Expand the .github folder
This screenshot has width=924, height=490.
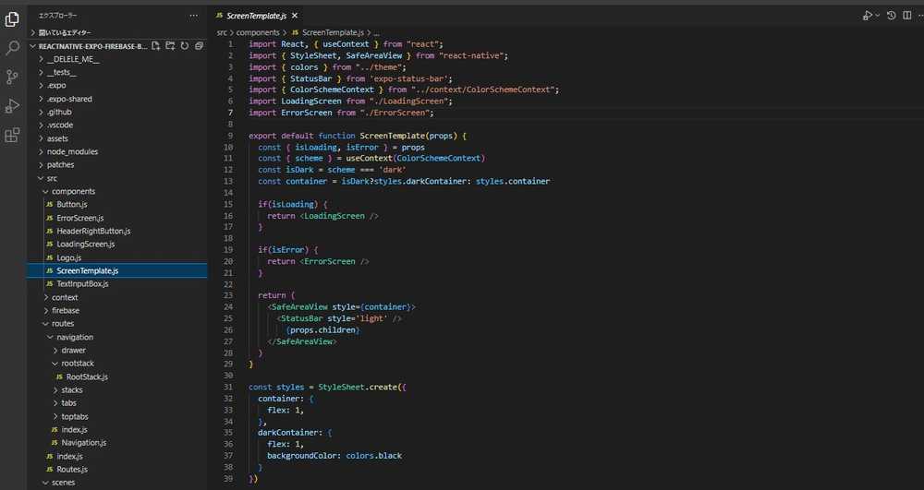click(118, 112)
